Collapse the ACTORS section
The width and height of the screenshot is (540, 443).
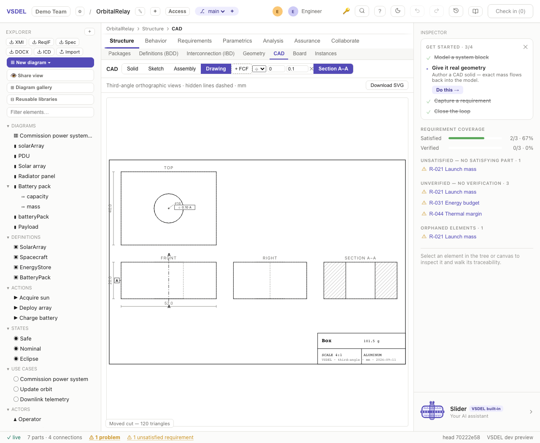tap(8, 410)
